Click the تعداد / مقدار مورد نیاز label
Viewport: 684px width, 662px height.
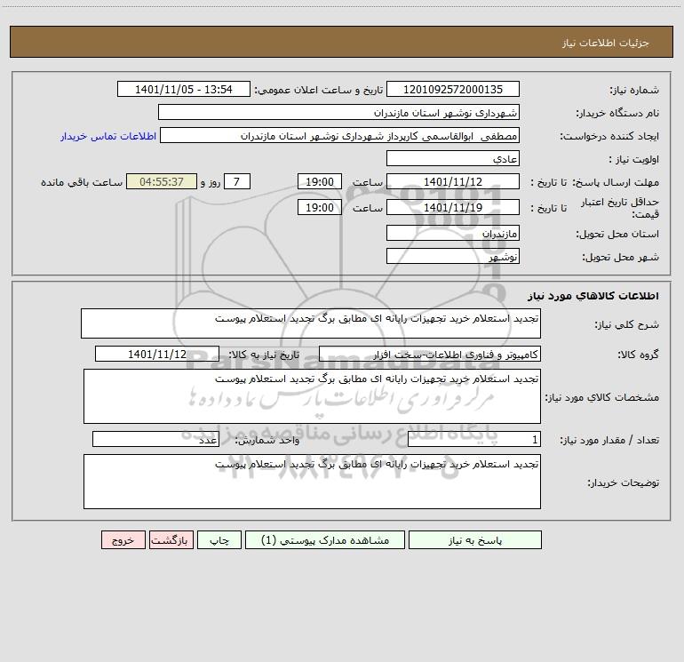tap(609, 441)
